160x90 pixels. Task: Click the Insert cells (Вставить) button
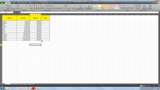tap(123, 7)
